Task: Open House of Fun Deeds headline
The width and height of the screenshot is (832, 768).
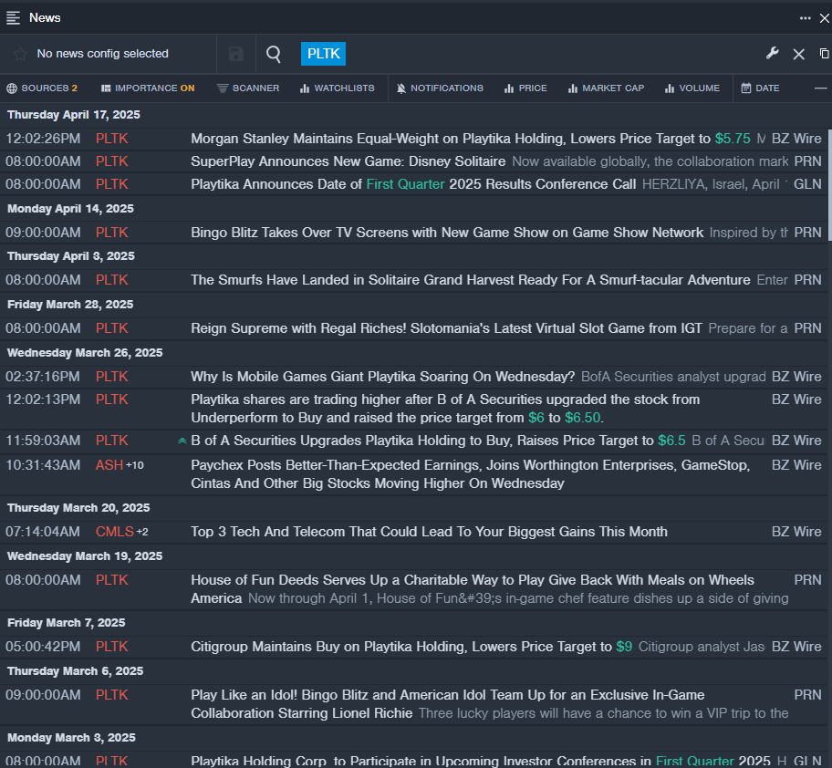Action: (473, 589)
